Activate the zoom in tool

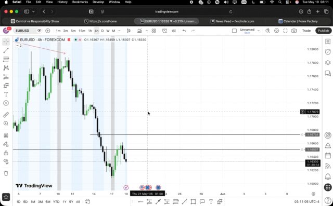click(6, 123)
